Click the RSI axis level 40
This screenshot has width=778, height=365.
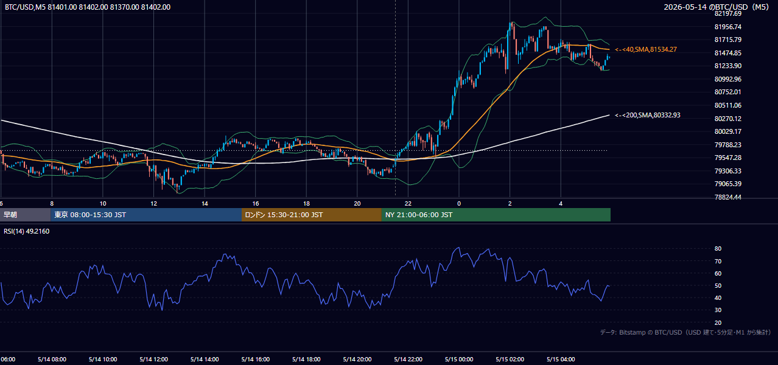pos(718,297)
